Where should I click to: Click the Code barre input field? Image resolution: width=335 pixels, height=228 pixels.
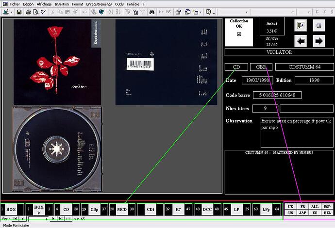pos(277,95)
